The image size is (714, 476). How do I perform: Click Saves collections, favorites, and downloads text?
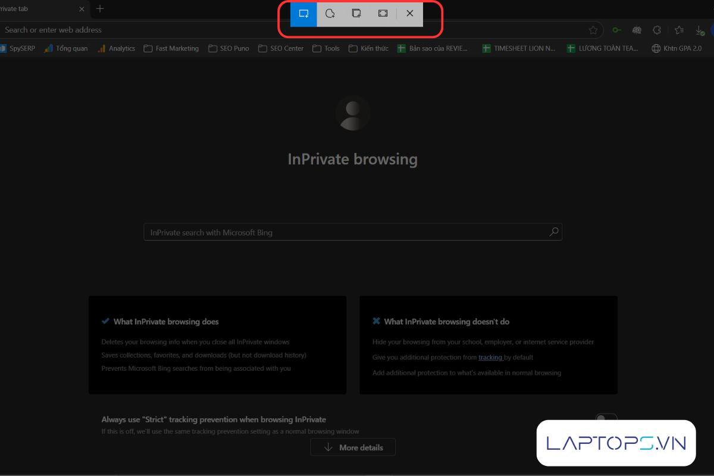click(x=204, y=355)
